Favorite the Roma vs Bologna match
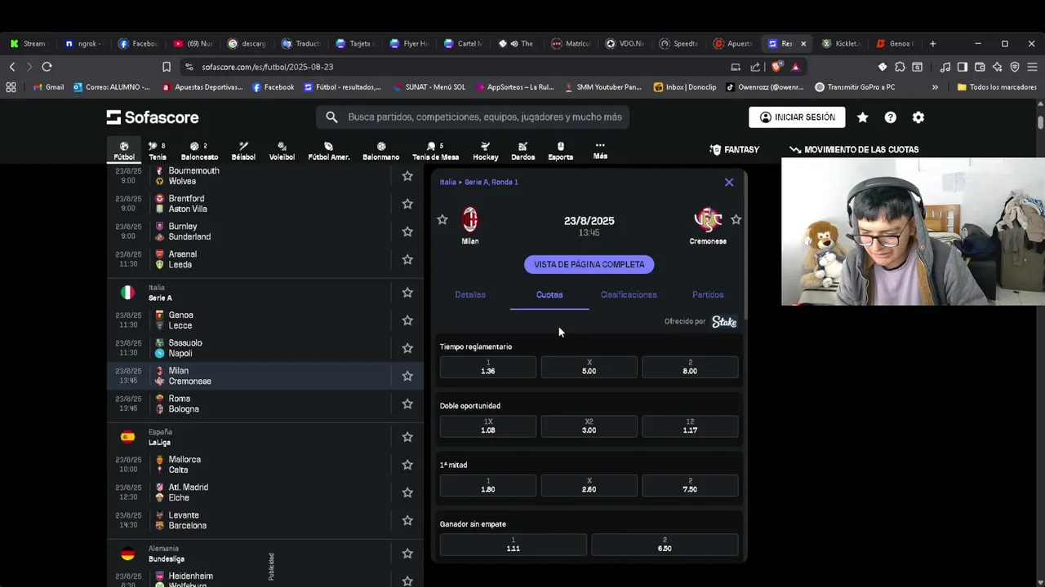Viewport: 1045px width, 587px height. click(x=407, y=404)
